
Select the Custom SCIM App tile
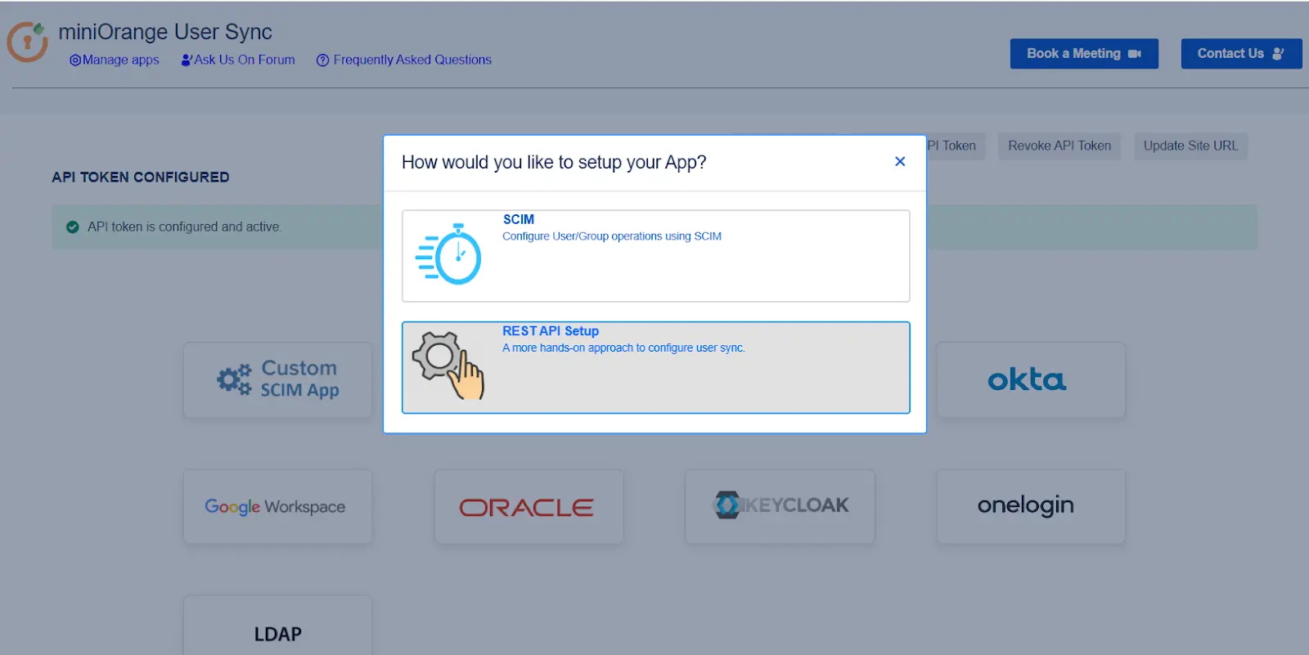(278, 380)
